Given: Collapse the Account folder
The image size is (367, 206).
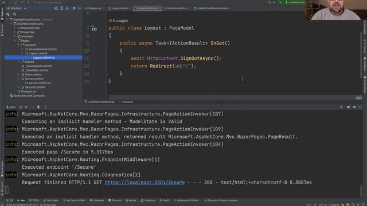Looking at the screenshot, I should (x=18, y=45).
